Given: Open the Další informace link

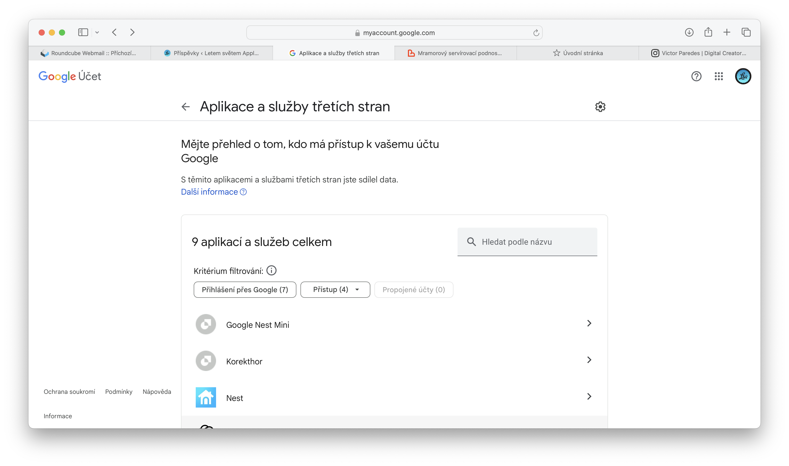Looking at the screenshot, I should coord(209,192).
